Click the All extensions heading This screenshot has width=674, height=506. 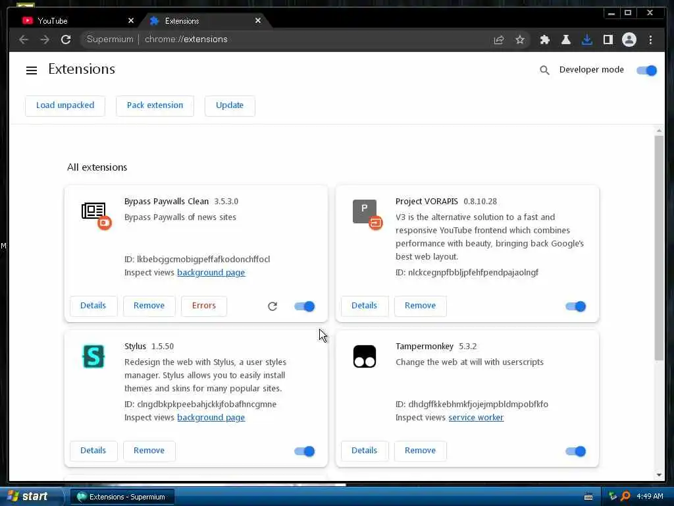pyautogui.click(x=97, y=167)
